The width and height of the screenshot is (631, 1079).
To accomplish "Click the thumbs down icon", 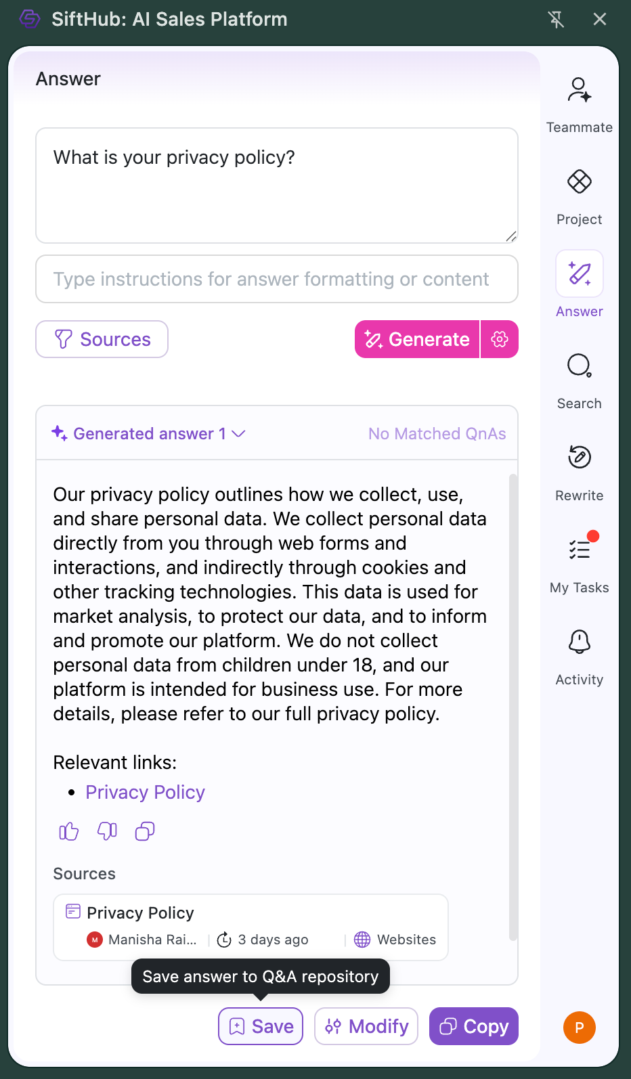I will 107,831.
